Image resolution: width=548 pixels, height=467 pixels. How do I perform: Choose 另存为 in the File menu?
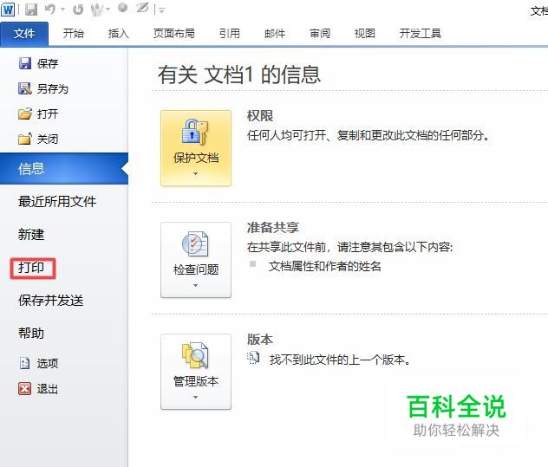pyautogui.click(x=53, y=89)
